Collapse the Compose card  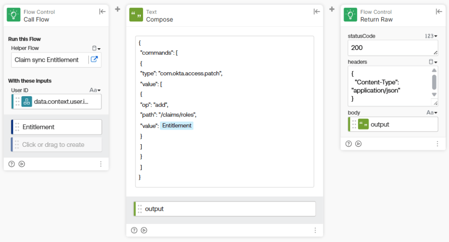click(x=316, y=11)
